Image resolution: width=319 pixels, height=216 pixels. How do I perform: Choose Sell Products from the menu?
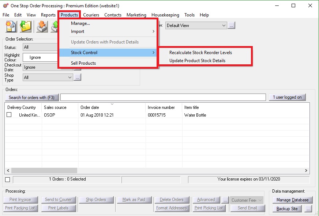click(108, 63)
